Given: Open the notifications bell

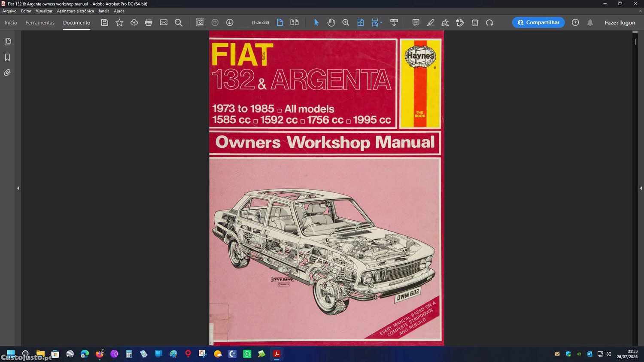Looking at the screenshot, I should click(x=590, y=22).
